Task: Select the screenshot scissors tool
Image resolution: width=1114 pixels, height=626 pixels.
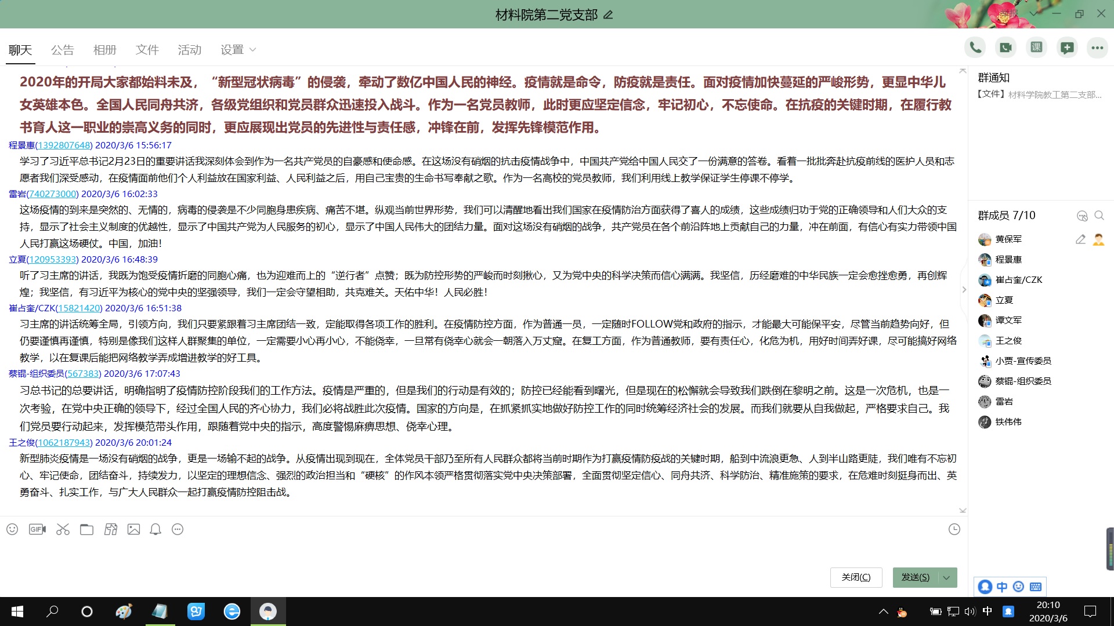Action: pyautogui.click(x=63, y=529)
